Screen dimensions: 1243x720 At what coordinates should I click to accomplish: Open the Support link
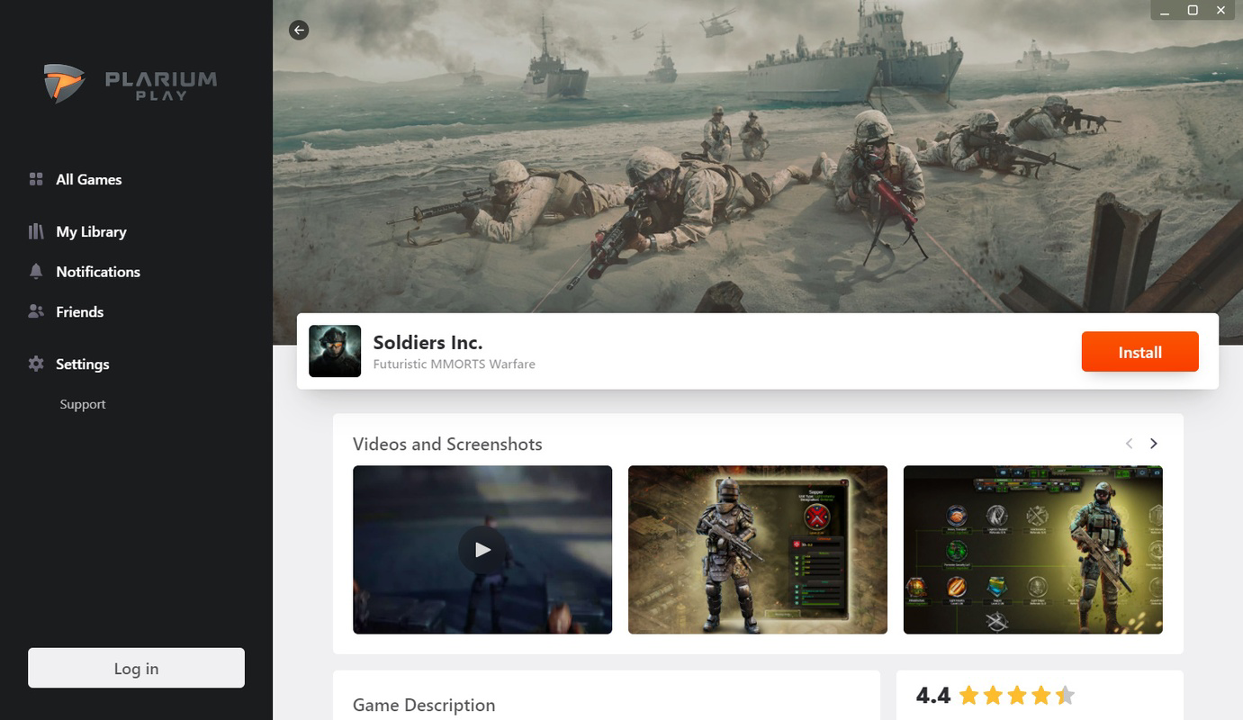[x=83, y=404]
